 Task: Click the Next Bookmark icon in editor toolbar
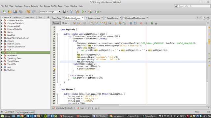[120, 23]
